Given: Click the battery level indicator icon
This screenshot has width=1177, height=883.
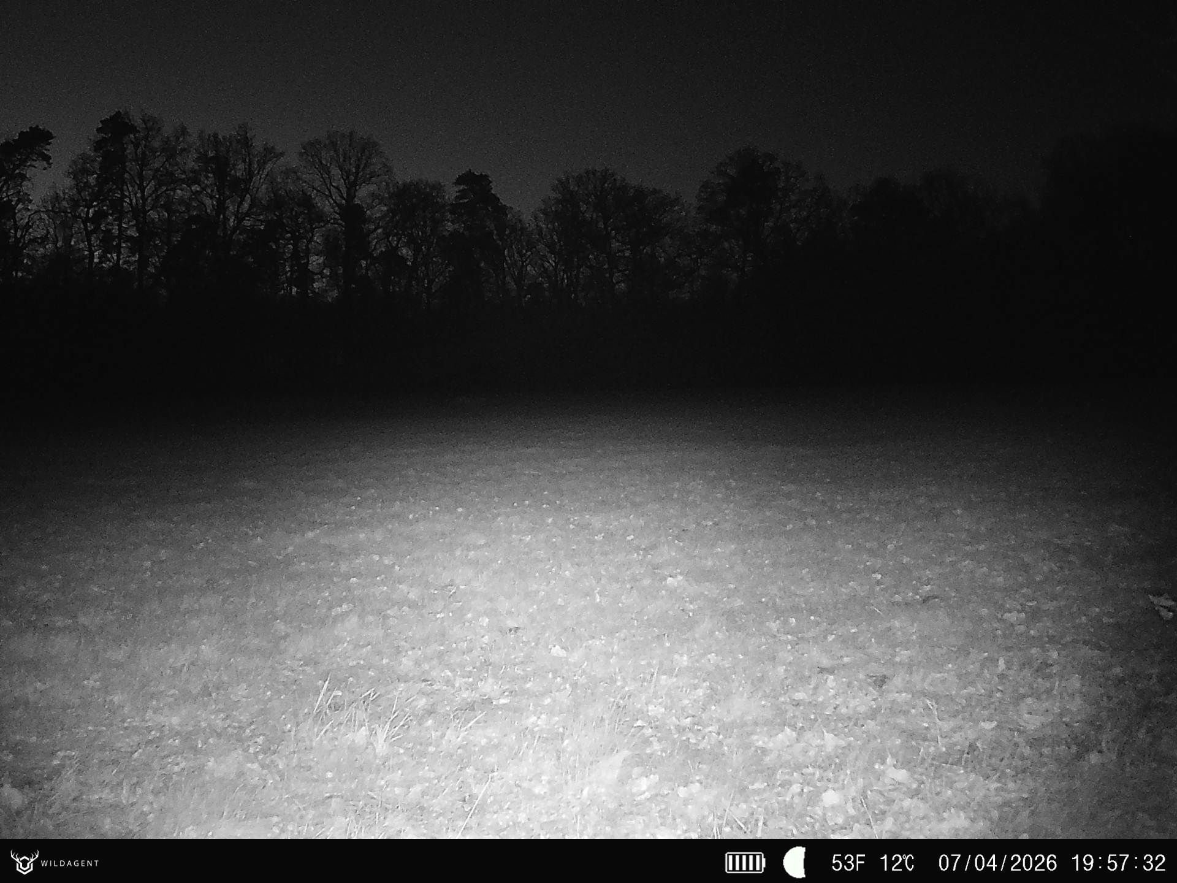Looking at the screenshot, I should point(745,863).
